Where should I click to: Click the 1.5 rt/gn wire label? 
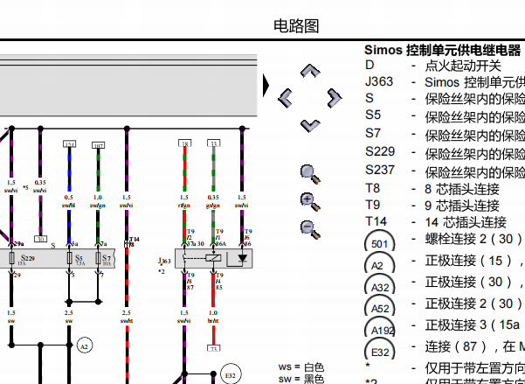tap(184, 201)
